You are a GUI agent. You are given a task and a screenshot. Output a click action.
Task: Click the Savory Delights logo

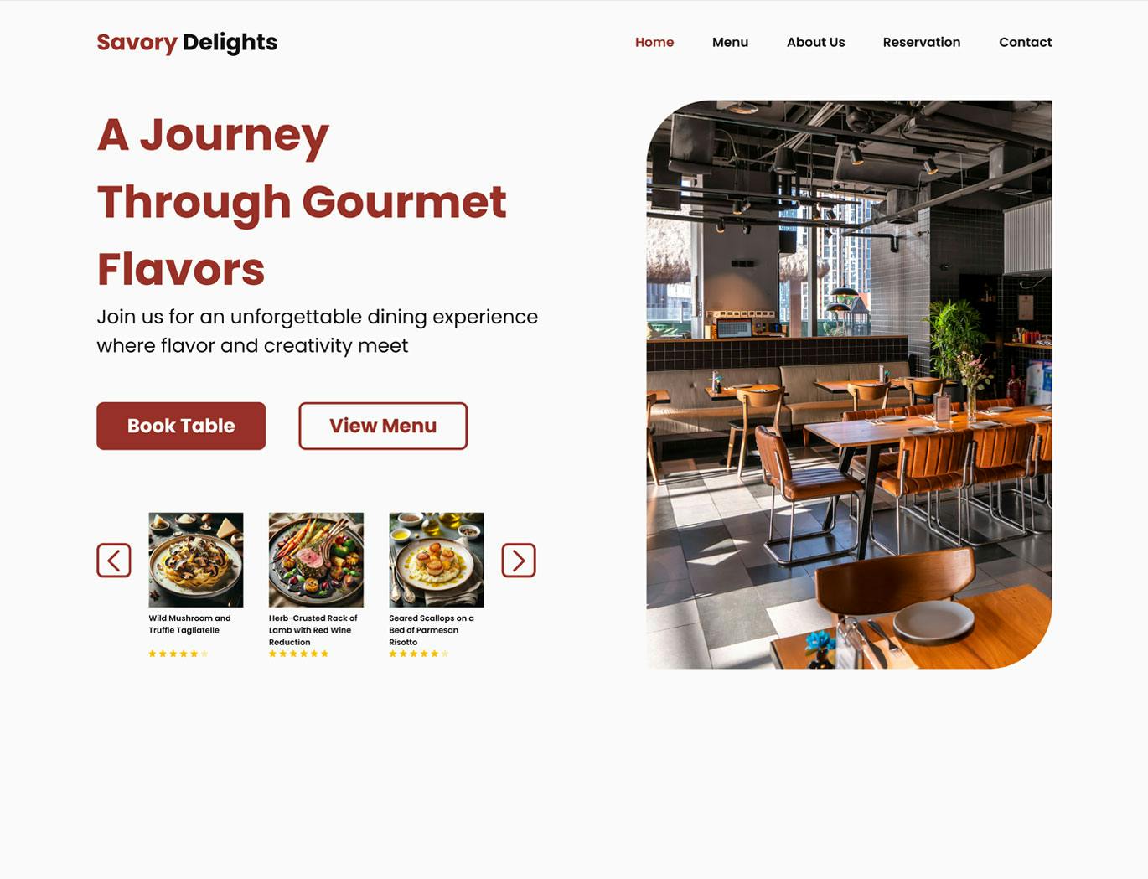[x=187, y=42]
